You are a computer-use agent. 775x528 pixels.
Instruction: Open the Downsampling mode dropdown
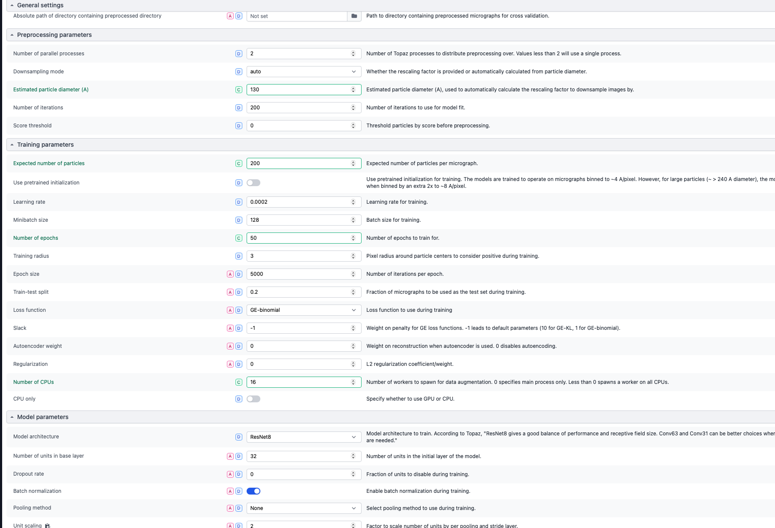[x=304, y=72]
